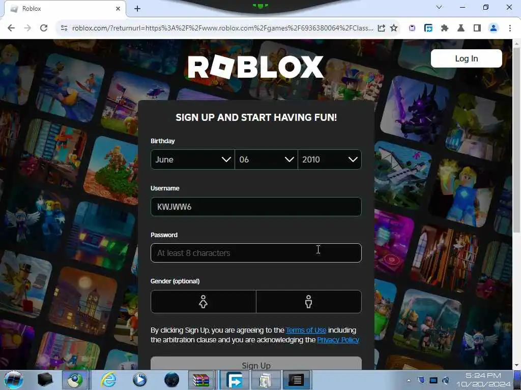The height and width of the screenshot is (390, 521).
Task: Open the blue arrow extension icon
Action: coord(428,28)
